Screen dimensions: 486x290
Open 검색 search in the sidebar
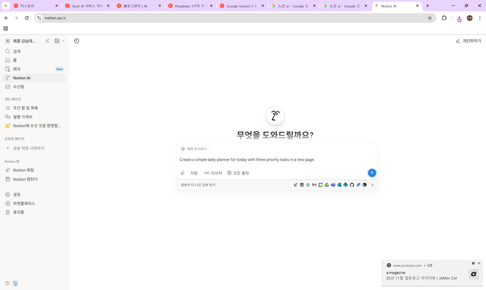(x=34, y=51)
